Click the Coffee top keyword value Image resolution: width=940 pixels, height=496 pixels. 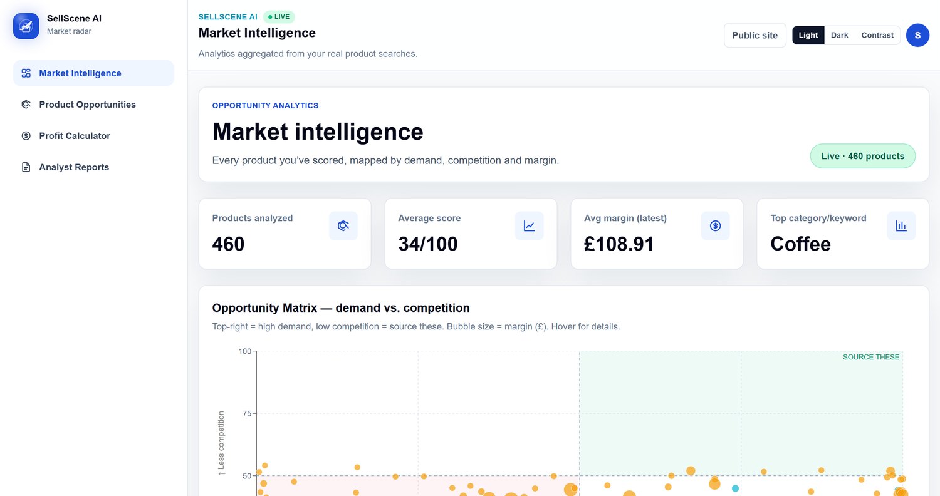tap(800, 244)
